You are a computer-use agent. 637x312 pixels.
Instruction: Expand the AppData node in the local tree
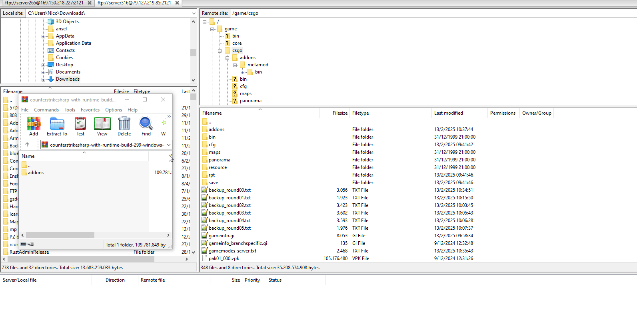[x=44, y=36]
